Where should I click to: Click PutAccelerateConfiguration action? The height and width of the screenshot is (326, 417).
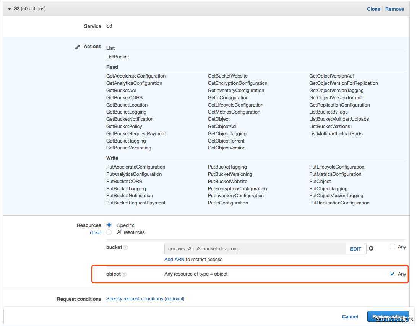(x=136, y=167)
